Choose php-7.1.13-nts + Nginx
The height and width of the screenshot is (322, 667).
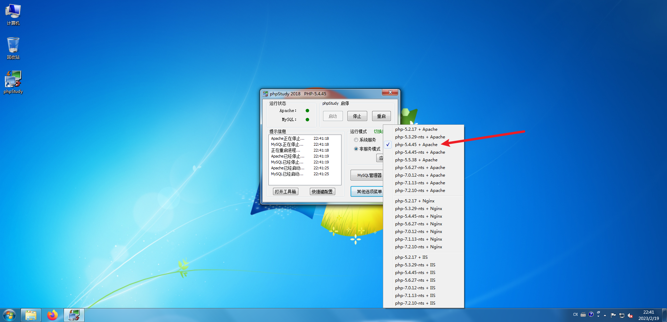[x=424, y=239]
